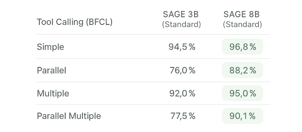Viewport: 302px width, 132px height.
Task: Select the 77,5 % SAGE 3B value
Action: 183,116
